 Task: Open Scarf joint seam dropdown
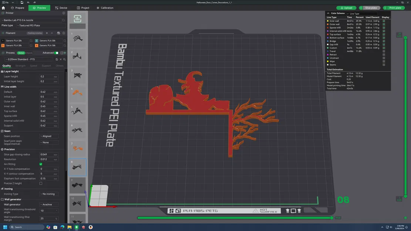point(49,142)
